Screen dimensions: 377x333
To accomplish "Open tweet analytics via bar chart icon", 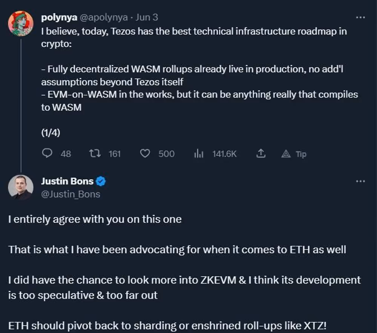I will pos(199,153).
